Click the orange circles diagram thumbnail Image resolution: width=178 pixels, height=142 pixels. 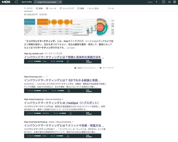click(61, 27)
